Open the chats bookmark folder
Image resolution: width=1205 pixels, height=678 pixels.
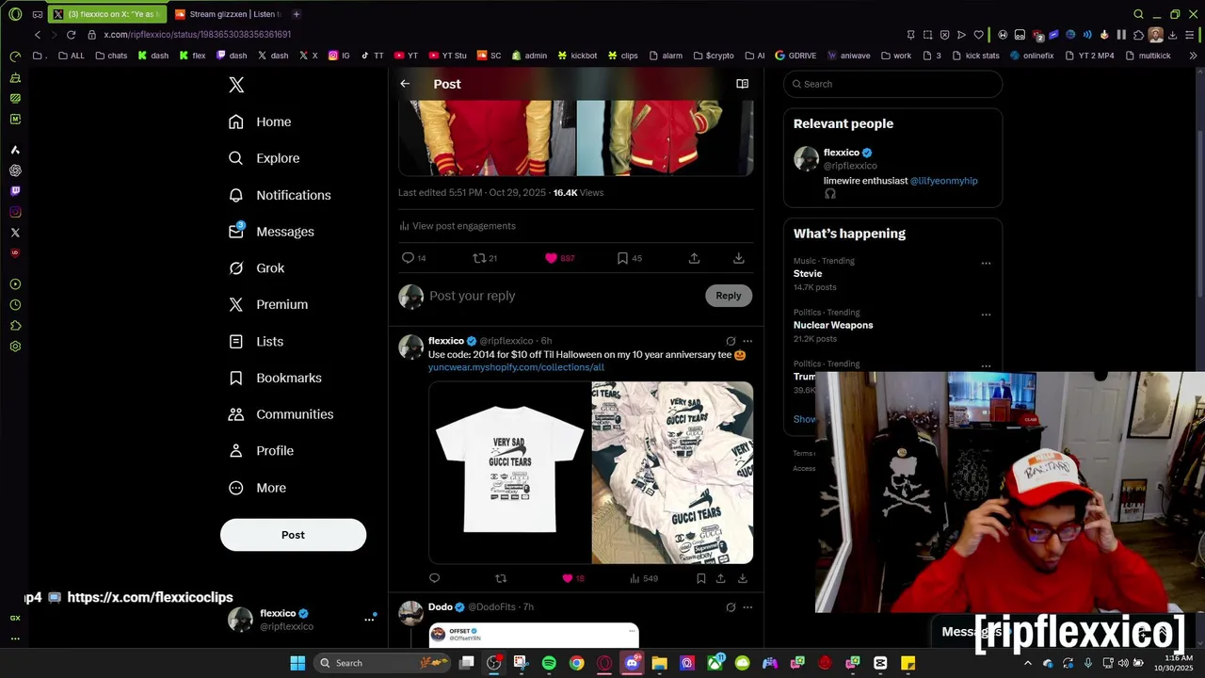tap(110, 56)
